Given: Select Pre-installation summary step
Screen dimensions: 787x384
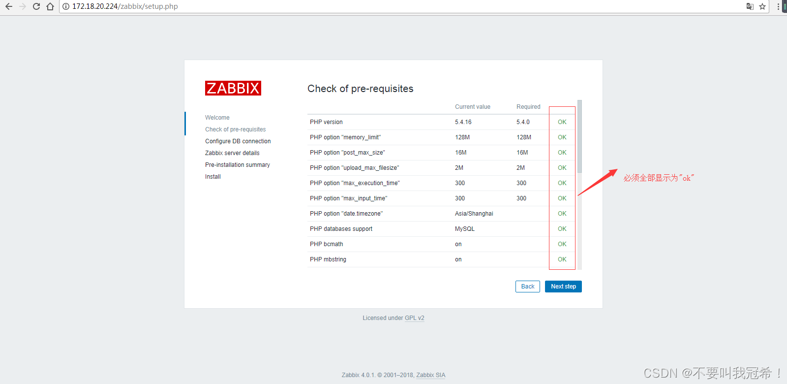Looking at the screenshot, I should point(238,165).
